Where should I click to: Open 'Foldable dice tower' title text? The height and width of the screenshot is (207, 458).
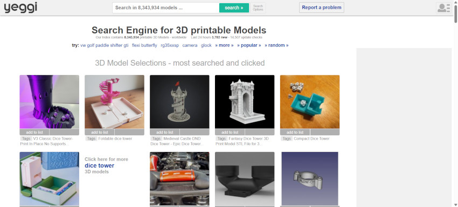[115, 139]
